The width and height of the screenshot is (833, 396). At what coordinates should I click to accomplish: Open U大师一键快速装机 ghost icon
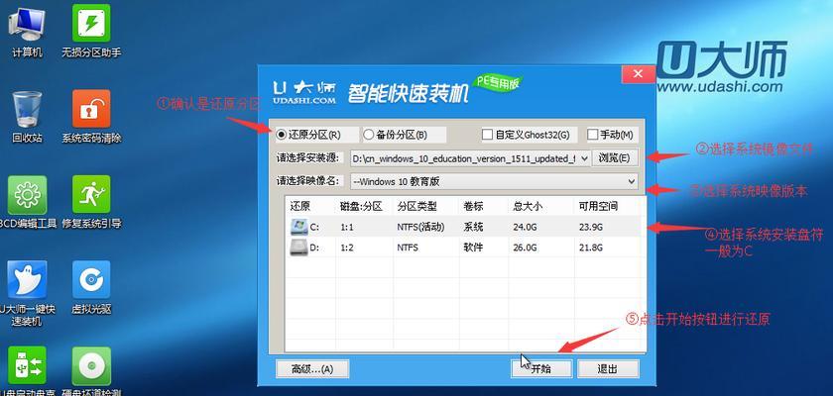click(27, 280)
